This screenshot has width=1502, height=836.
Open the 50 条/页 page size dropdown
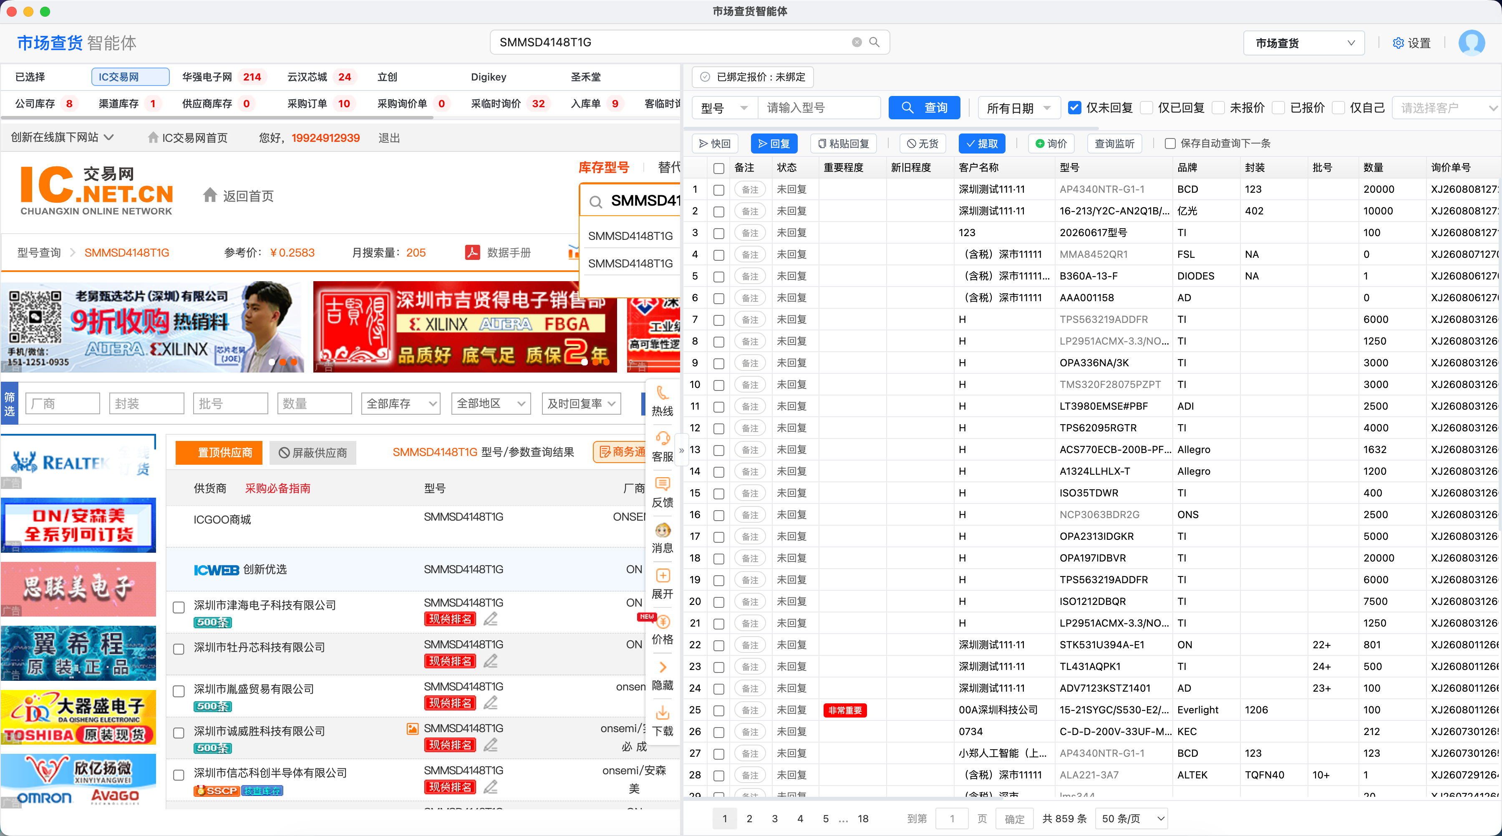(1131, 818)
